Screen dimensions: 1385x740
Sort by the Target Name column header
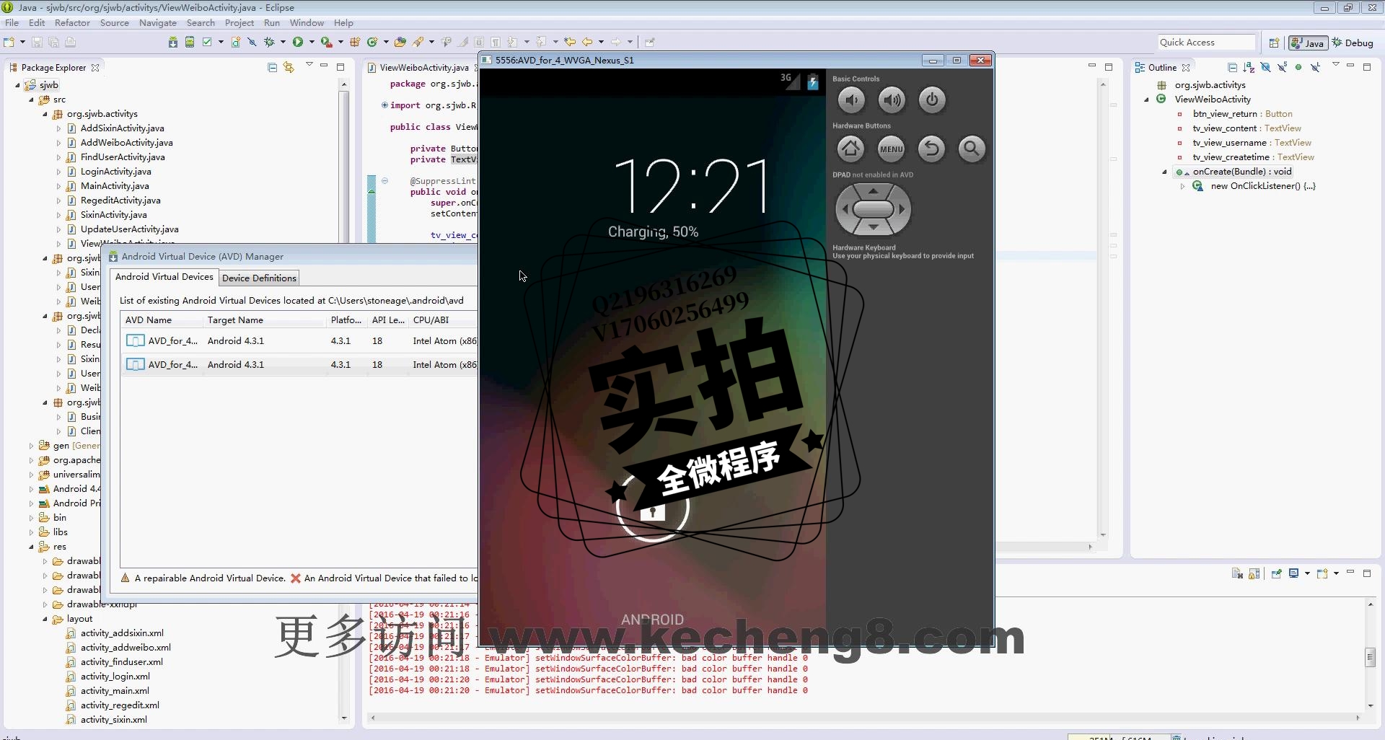coord(265,320)
